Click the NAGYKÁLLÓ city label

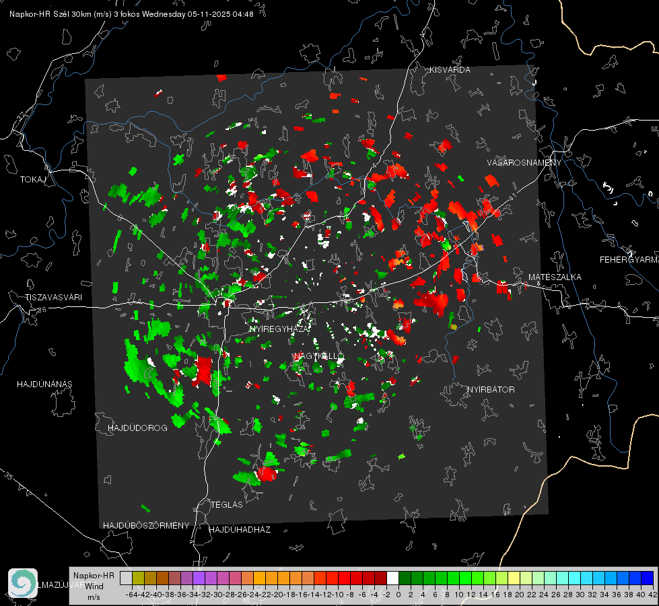pos(319,356)
